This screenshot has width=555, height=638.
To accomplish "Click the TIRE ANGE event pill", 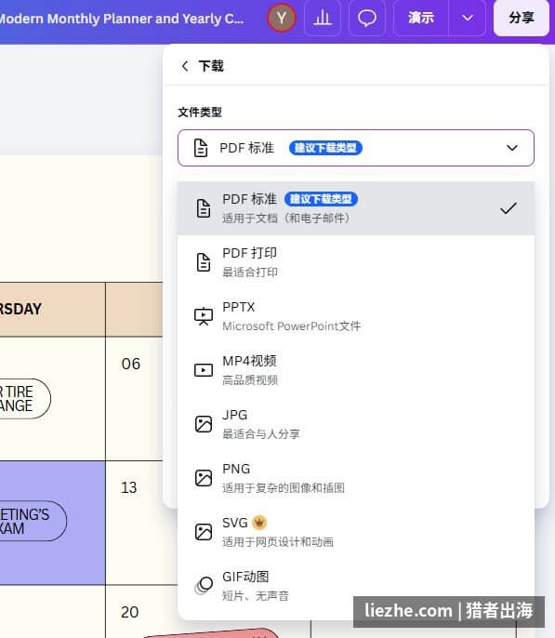I will 25,399.
